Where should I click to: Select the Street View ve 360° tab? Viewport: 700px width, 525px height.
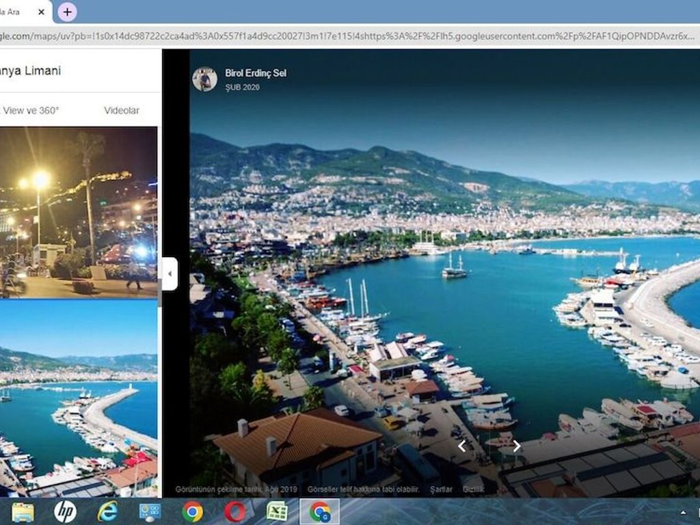coord(29,110)
